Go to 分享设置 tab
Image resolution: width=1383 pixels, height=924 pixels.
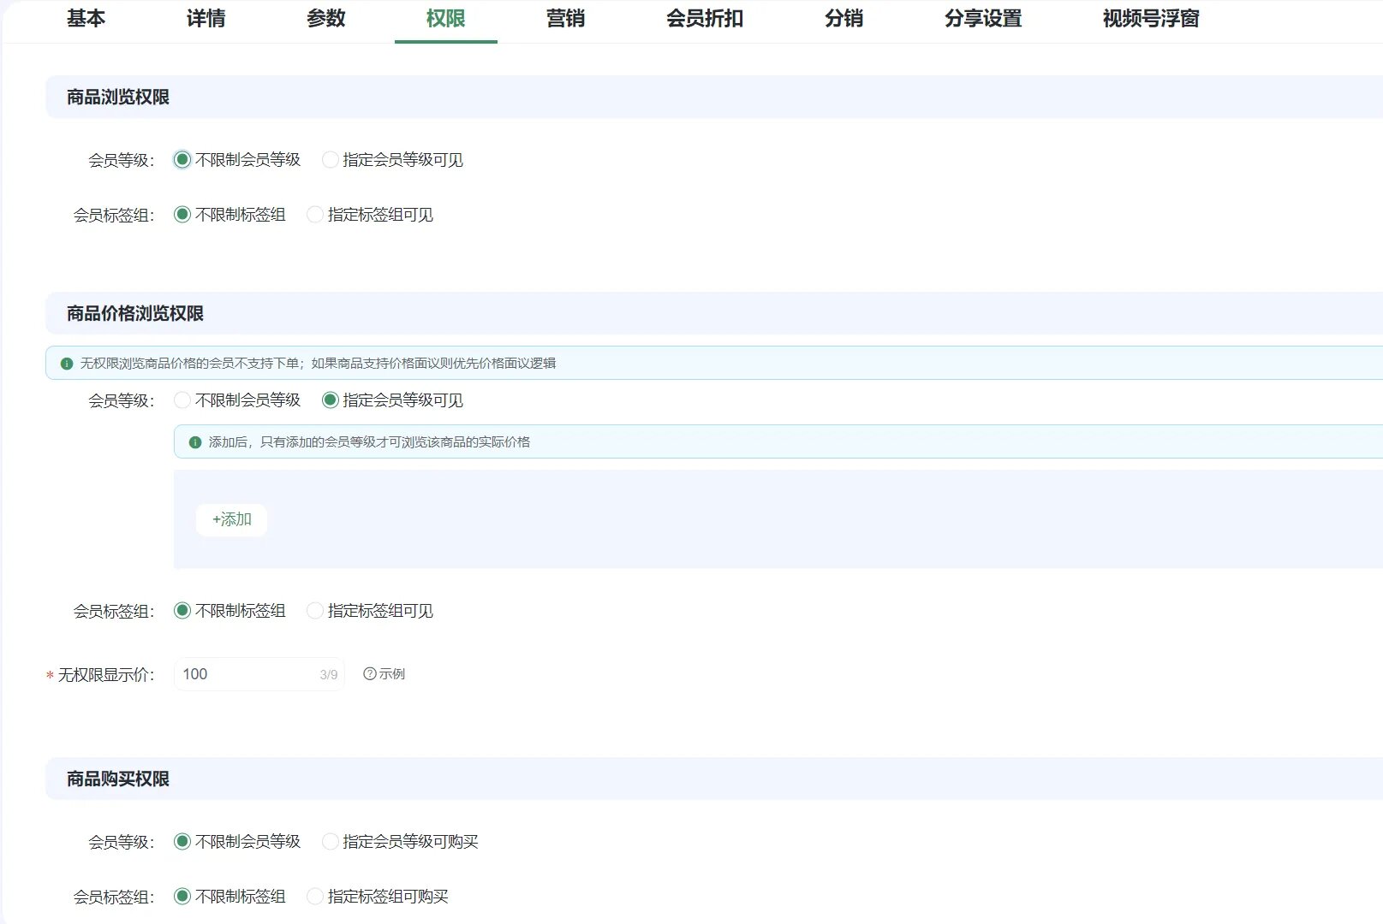pos(982,19)
